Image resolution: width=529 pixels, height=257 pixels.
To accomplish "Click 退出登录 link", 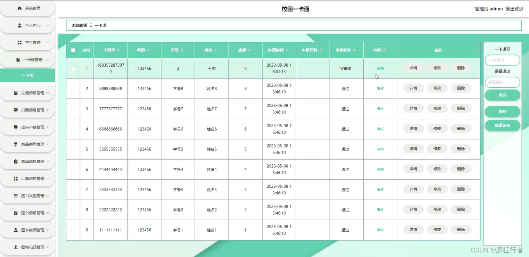I will (x=514, y=9).
